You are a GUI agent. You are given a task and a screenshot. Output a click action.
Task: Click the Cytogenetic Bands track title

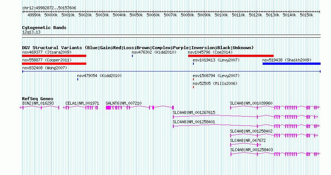[44, 28]
